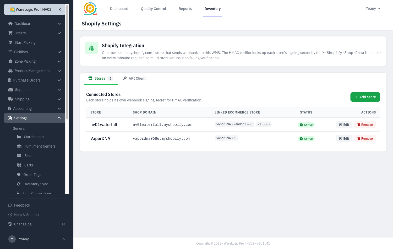Viewport: 393px width, 249px height.
Task: Expand the Zone Picking chevron
Action: (59, 61)
